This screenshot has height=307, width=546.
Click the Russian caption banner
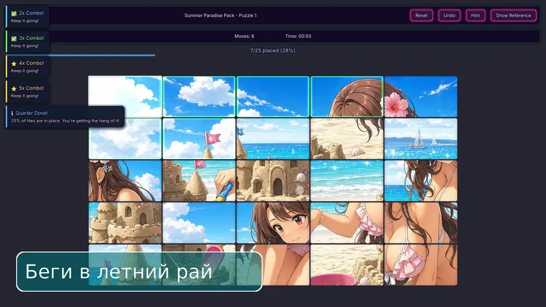pyautogui.click(x=139, y=271)
